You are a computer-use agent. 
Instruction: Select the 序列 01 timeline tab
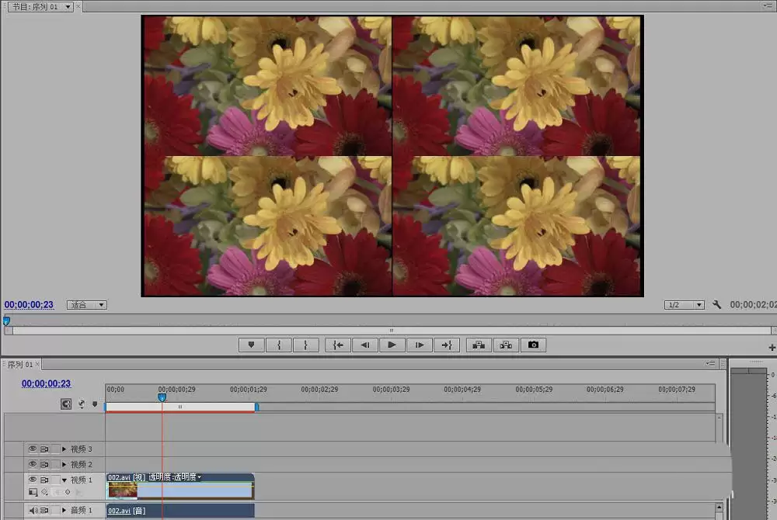(x=20, y=365)
